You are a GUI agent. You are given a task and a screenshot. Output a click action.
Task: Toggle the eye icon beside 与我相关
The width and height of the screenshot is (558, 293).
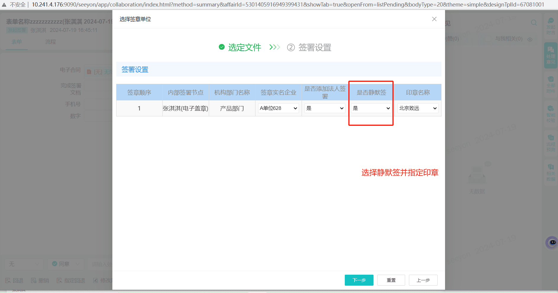click(530, 39)
